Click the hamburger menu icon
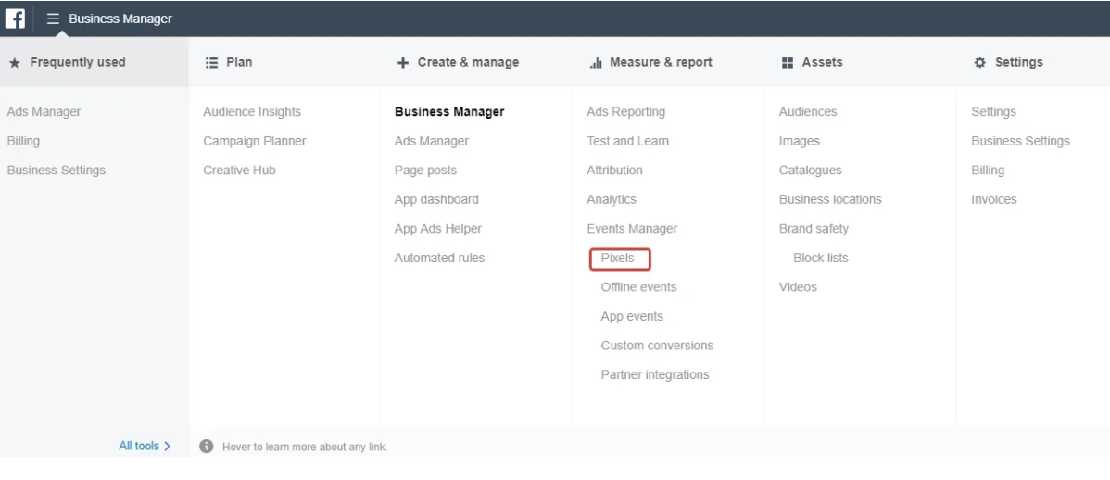This screenshot has width=1110, height=480. click(x=53, y=19)
